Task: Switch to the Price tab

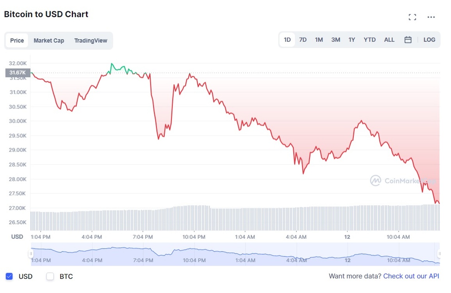Action: [17, 41]
